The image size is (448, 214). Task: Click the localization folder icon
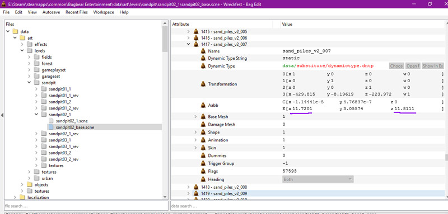point(22,197)
